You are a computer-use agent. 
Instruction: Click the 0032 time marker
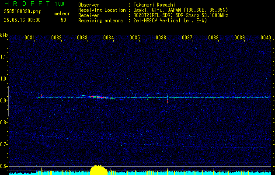(x=56, y=38)
